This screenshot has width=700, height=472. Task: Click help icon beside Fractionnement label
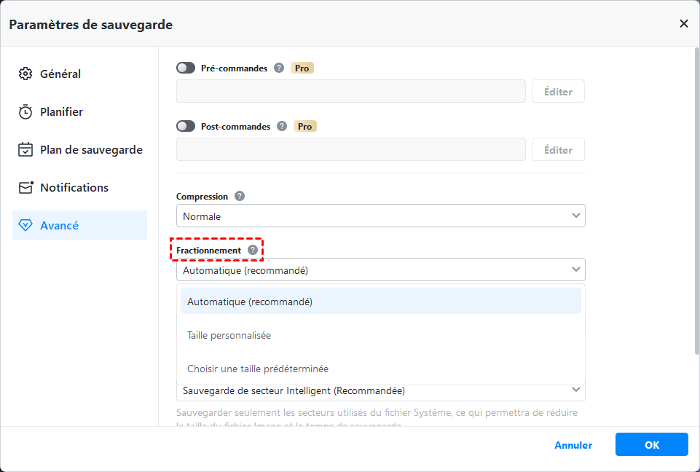tap(253, 250)
